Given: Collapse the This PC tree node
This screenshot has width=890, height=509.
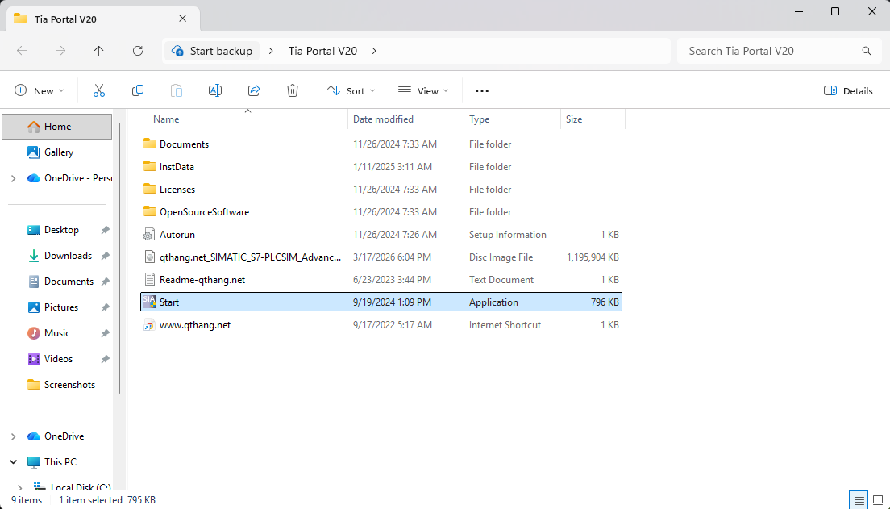Looking at the screenshot, I should (x=13, y=462).
